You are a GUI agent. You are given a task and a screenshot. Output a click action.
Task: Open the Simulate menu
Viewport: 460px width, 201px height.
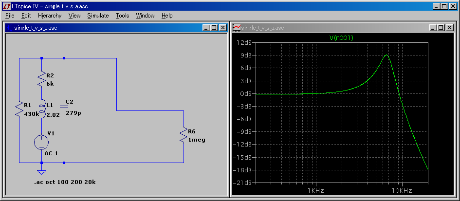coord(98,16)
